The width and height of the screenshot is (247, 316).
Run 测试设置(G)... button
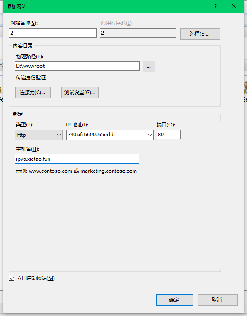point(80,93)
